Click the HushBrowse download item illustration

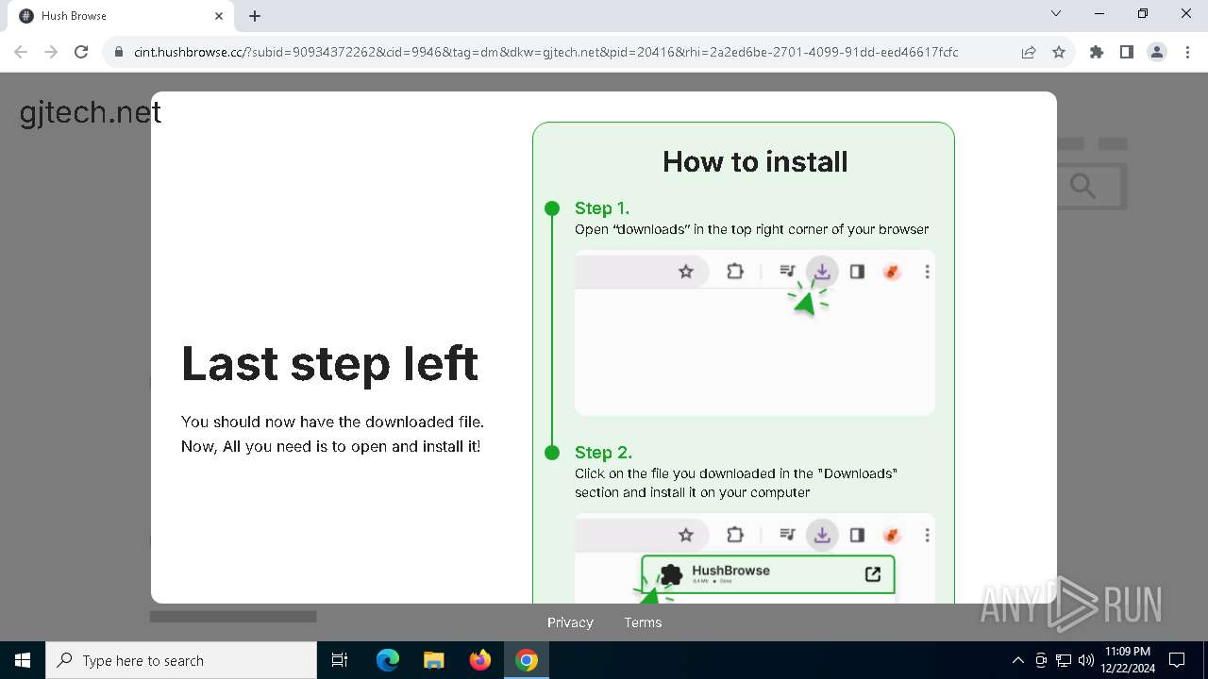pos(767,574)
